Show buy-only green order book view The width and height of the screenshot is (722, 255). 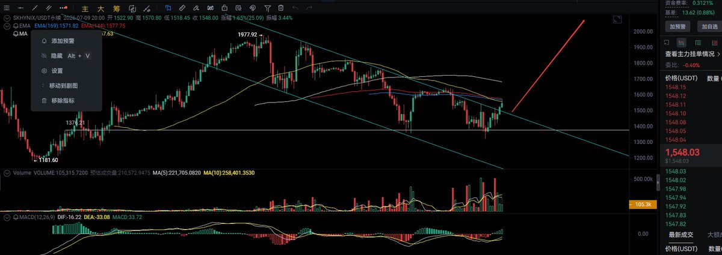(699, 43)
